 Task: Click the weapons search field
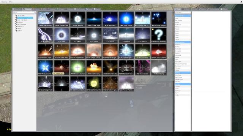click(x=24, y=12)
